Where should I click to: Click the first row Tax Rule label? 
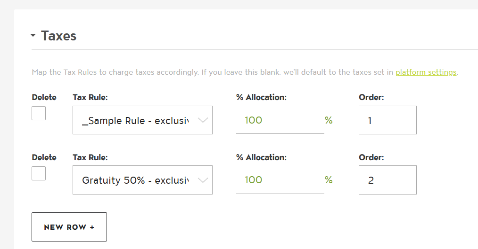(89, 98)
